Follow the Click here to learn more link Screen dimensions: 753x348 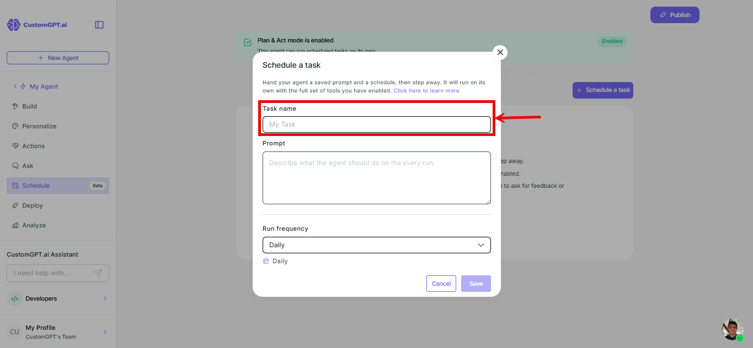click(x=427, y=90)
